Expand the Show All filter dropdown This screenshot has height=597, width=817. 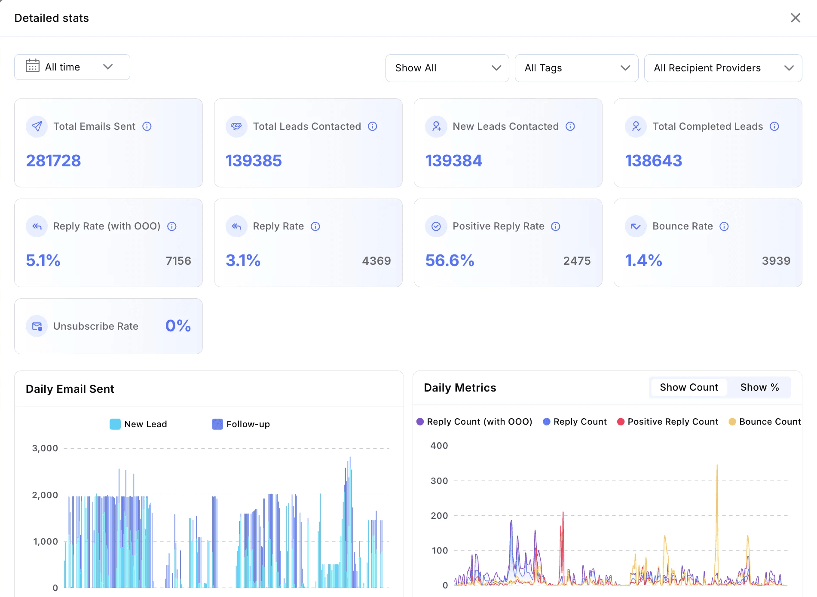tap(447, 68)
